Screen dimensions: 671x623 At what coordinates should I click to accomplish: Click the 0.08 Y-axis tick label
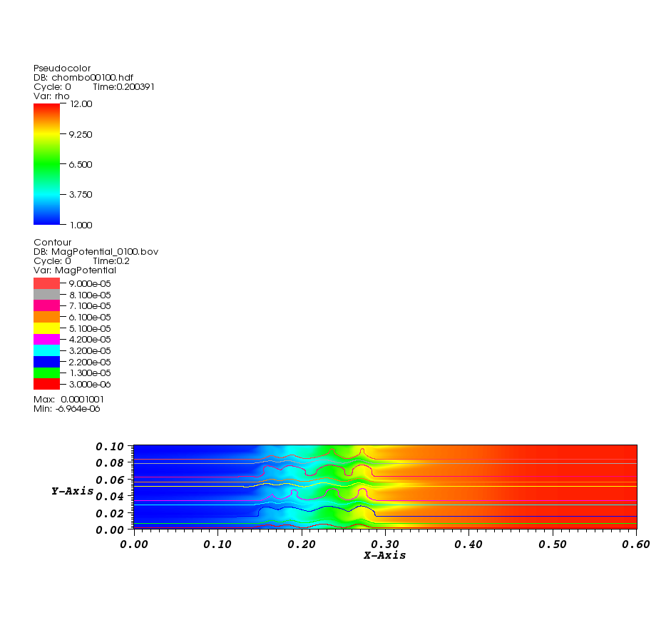[110, 463]
